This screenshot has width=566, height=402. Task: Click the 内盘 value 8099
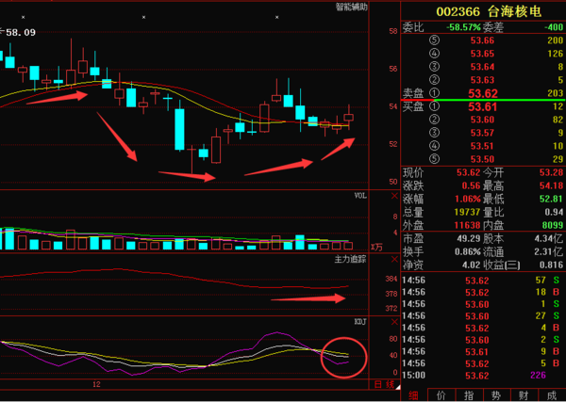(x=553, y=226)
